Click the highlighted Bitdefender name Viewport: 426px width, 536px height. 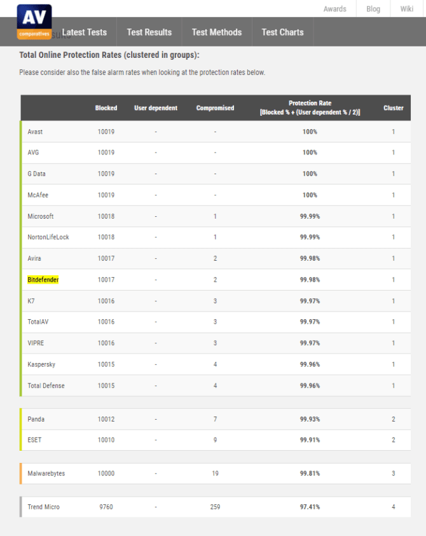[x=43, y=280]
